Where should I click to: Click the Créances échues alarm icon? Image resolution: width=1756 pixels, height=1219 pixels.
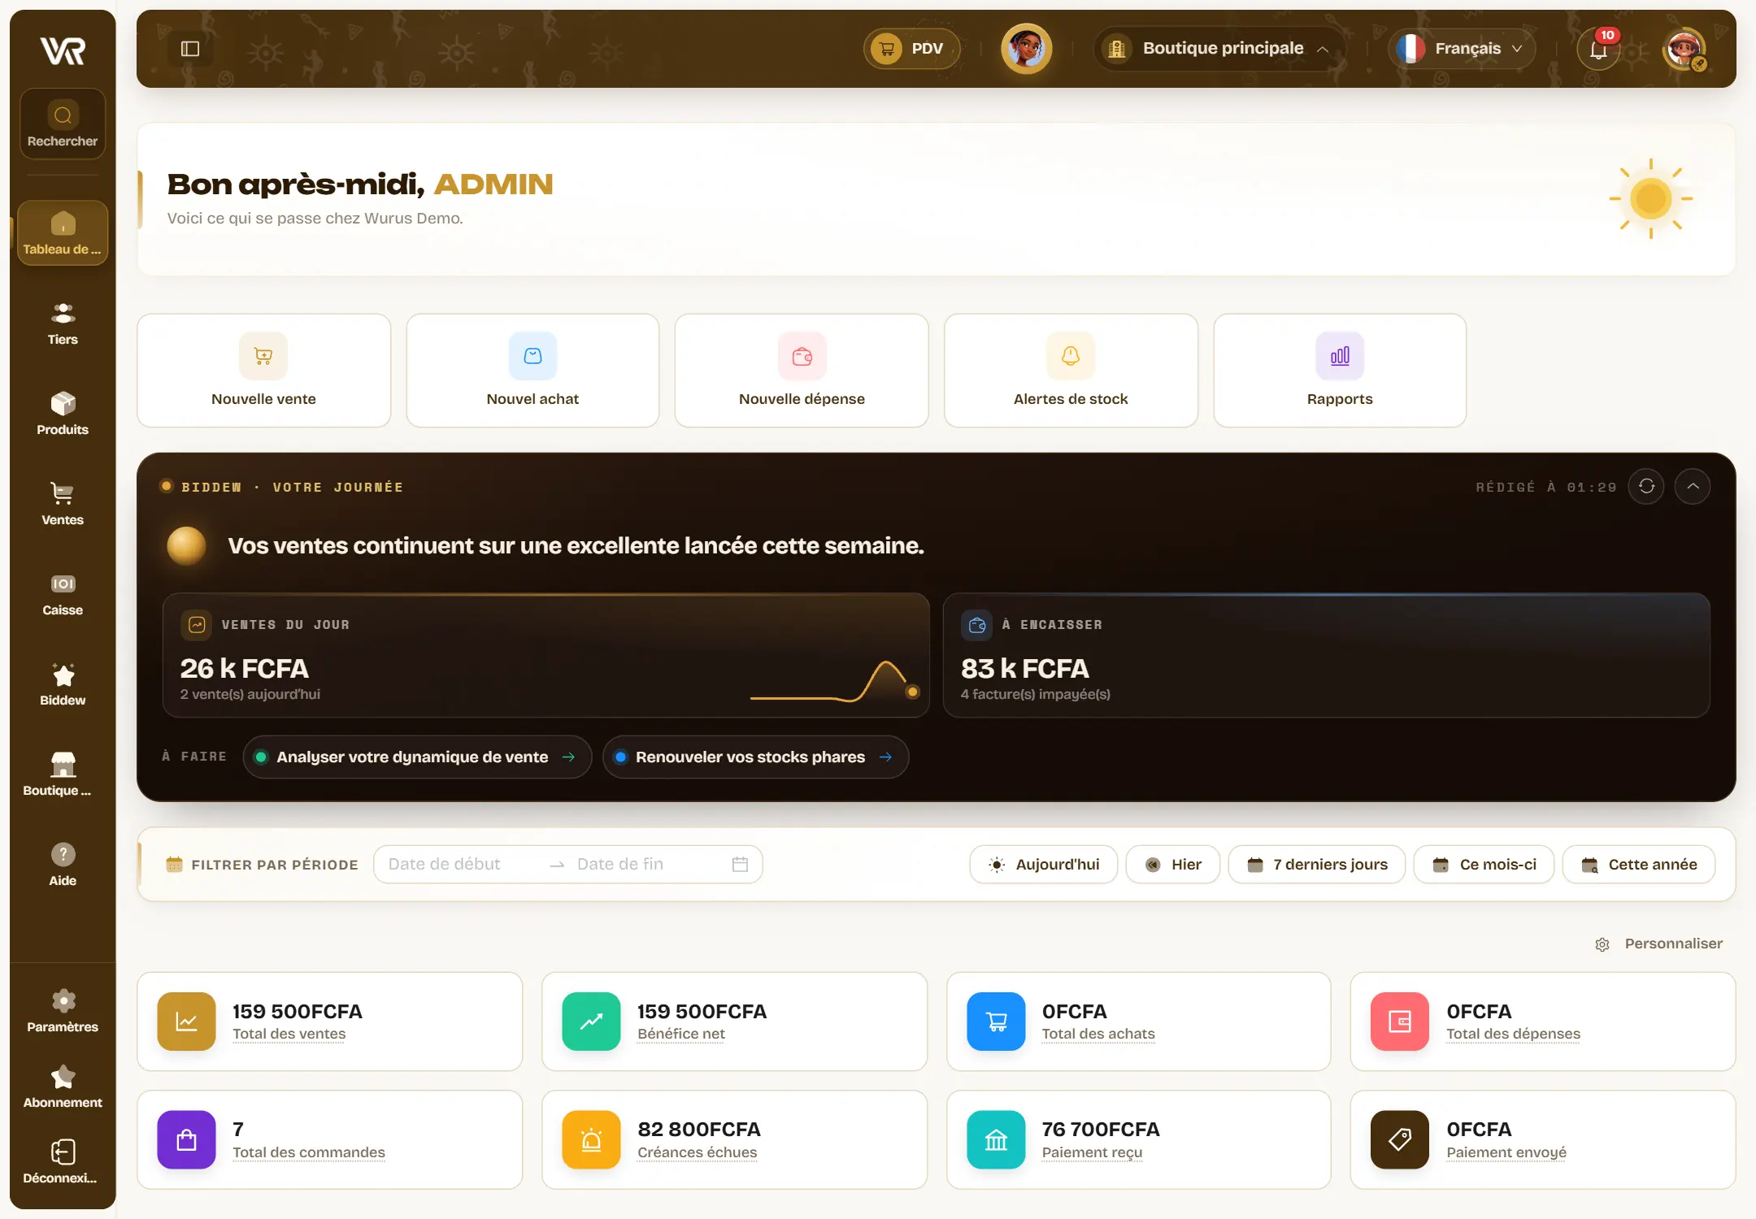point(591,1139)
